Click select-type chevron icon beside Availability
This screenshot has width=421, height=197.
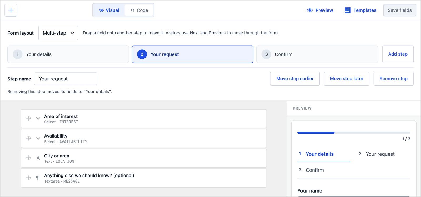(x=38, y=138)
